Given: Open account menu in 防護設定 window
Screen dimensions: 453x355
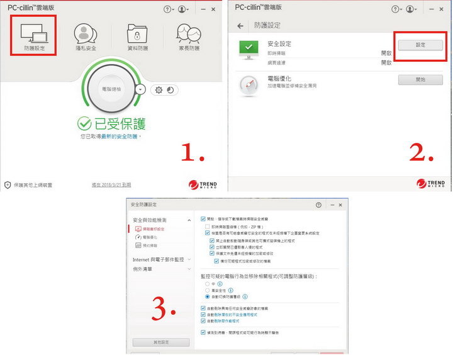Looking at the screenshot, I should 411,9.
